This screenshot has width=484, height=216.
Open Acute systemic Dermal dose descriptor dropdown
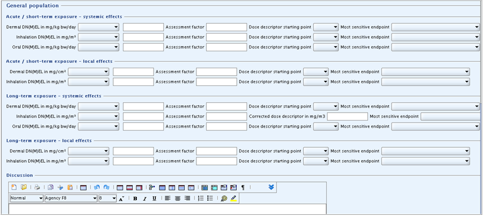pyautogui.click(x=326, y=27)
